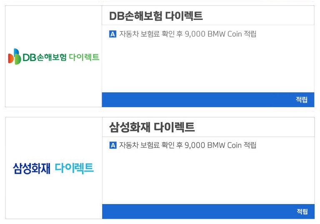Click light-blue 다이렉트 text in 삼성화재 logo
This screenshot has width=320, height=224.
[x=74, y=168]
